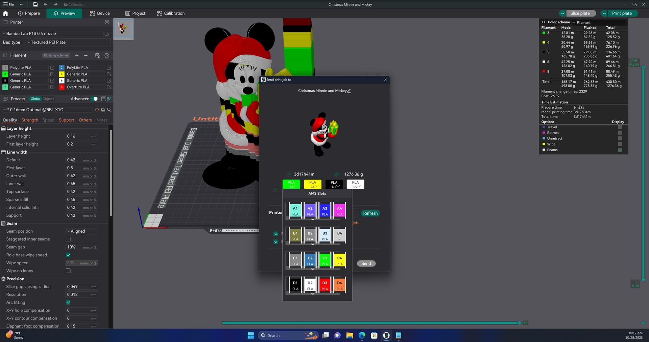Sync filaments from AMS icon
Viewport: 649px width, 342px height.
tap(97, 55)
